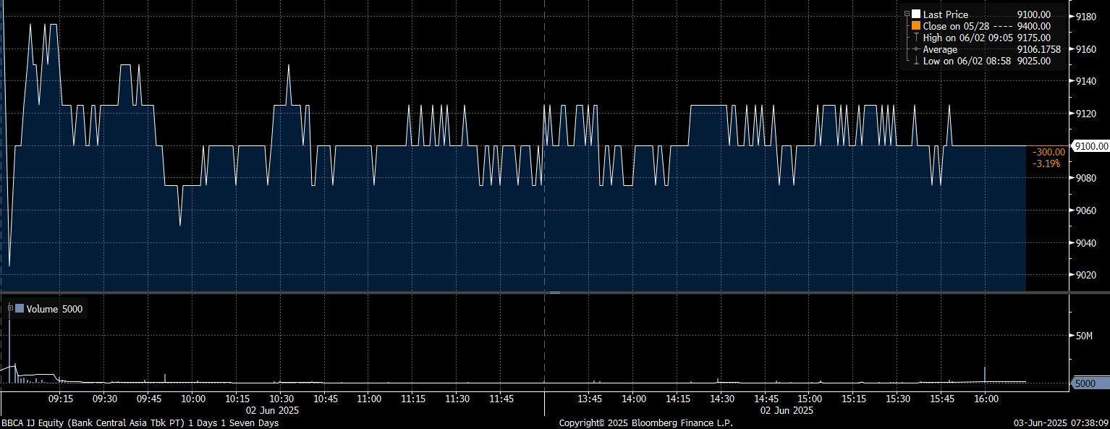Click the 10:30 time axis label
This screenshot has height=429, width=1110.
281,399
